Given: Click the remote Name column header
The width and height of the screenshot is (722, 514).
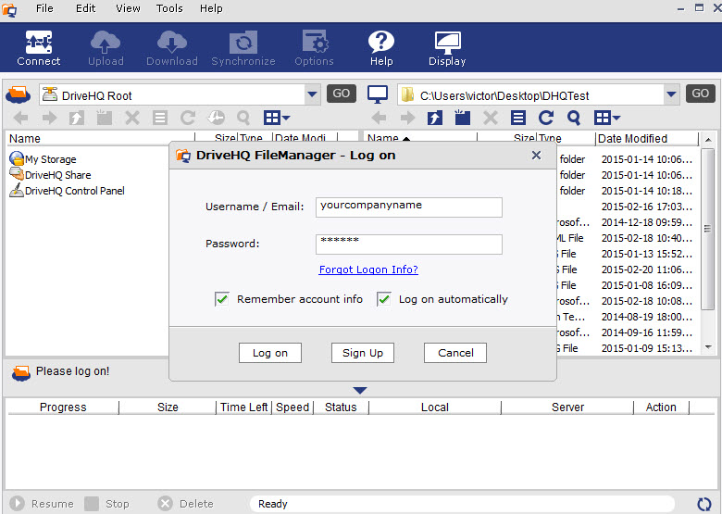Looking at the screenshot, I should (x=100, y=138).
